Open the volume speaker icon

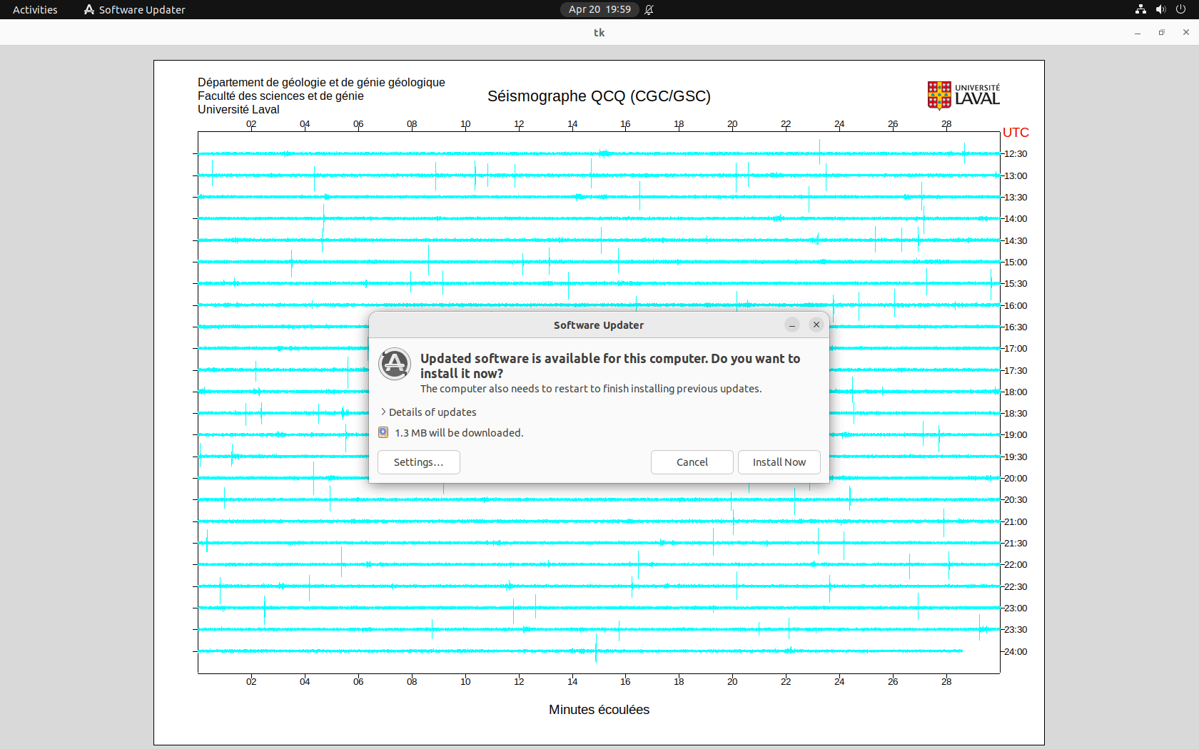[x=1160, y=9]
